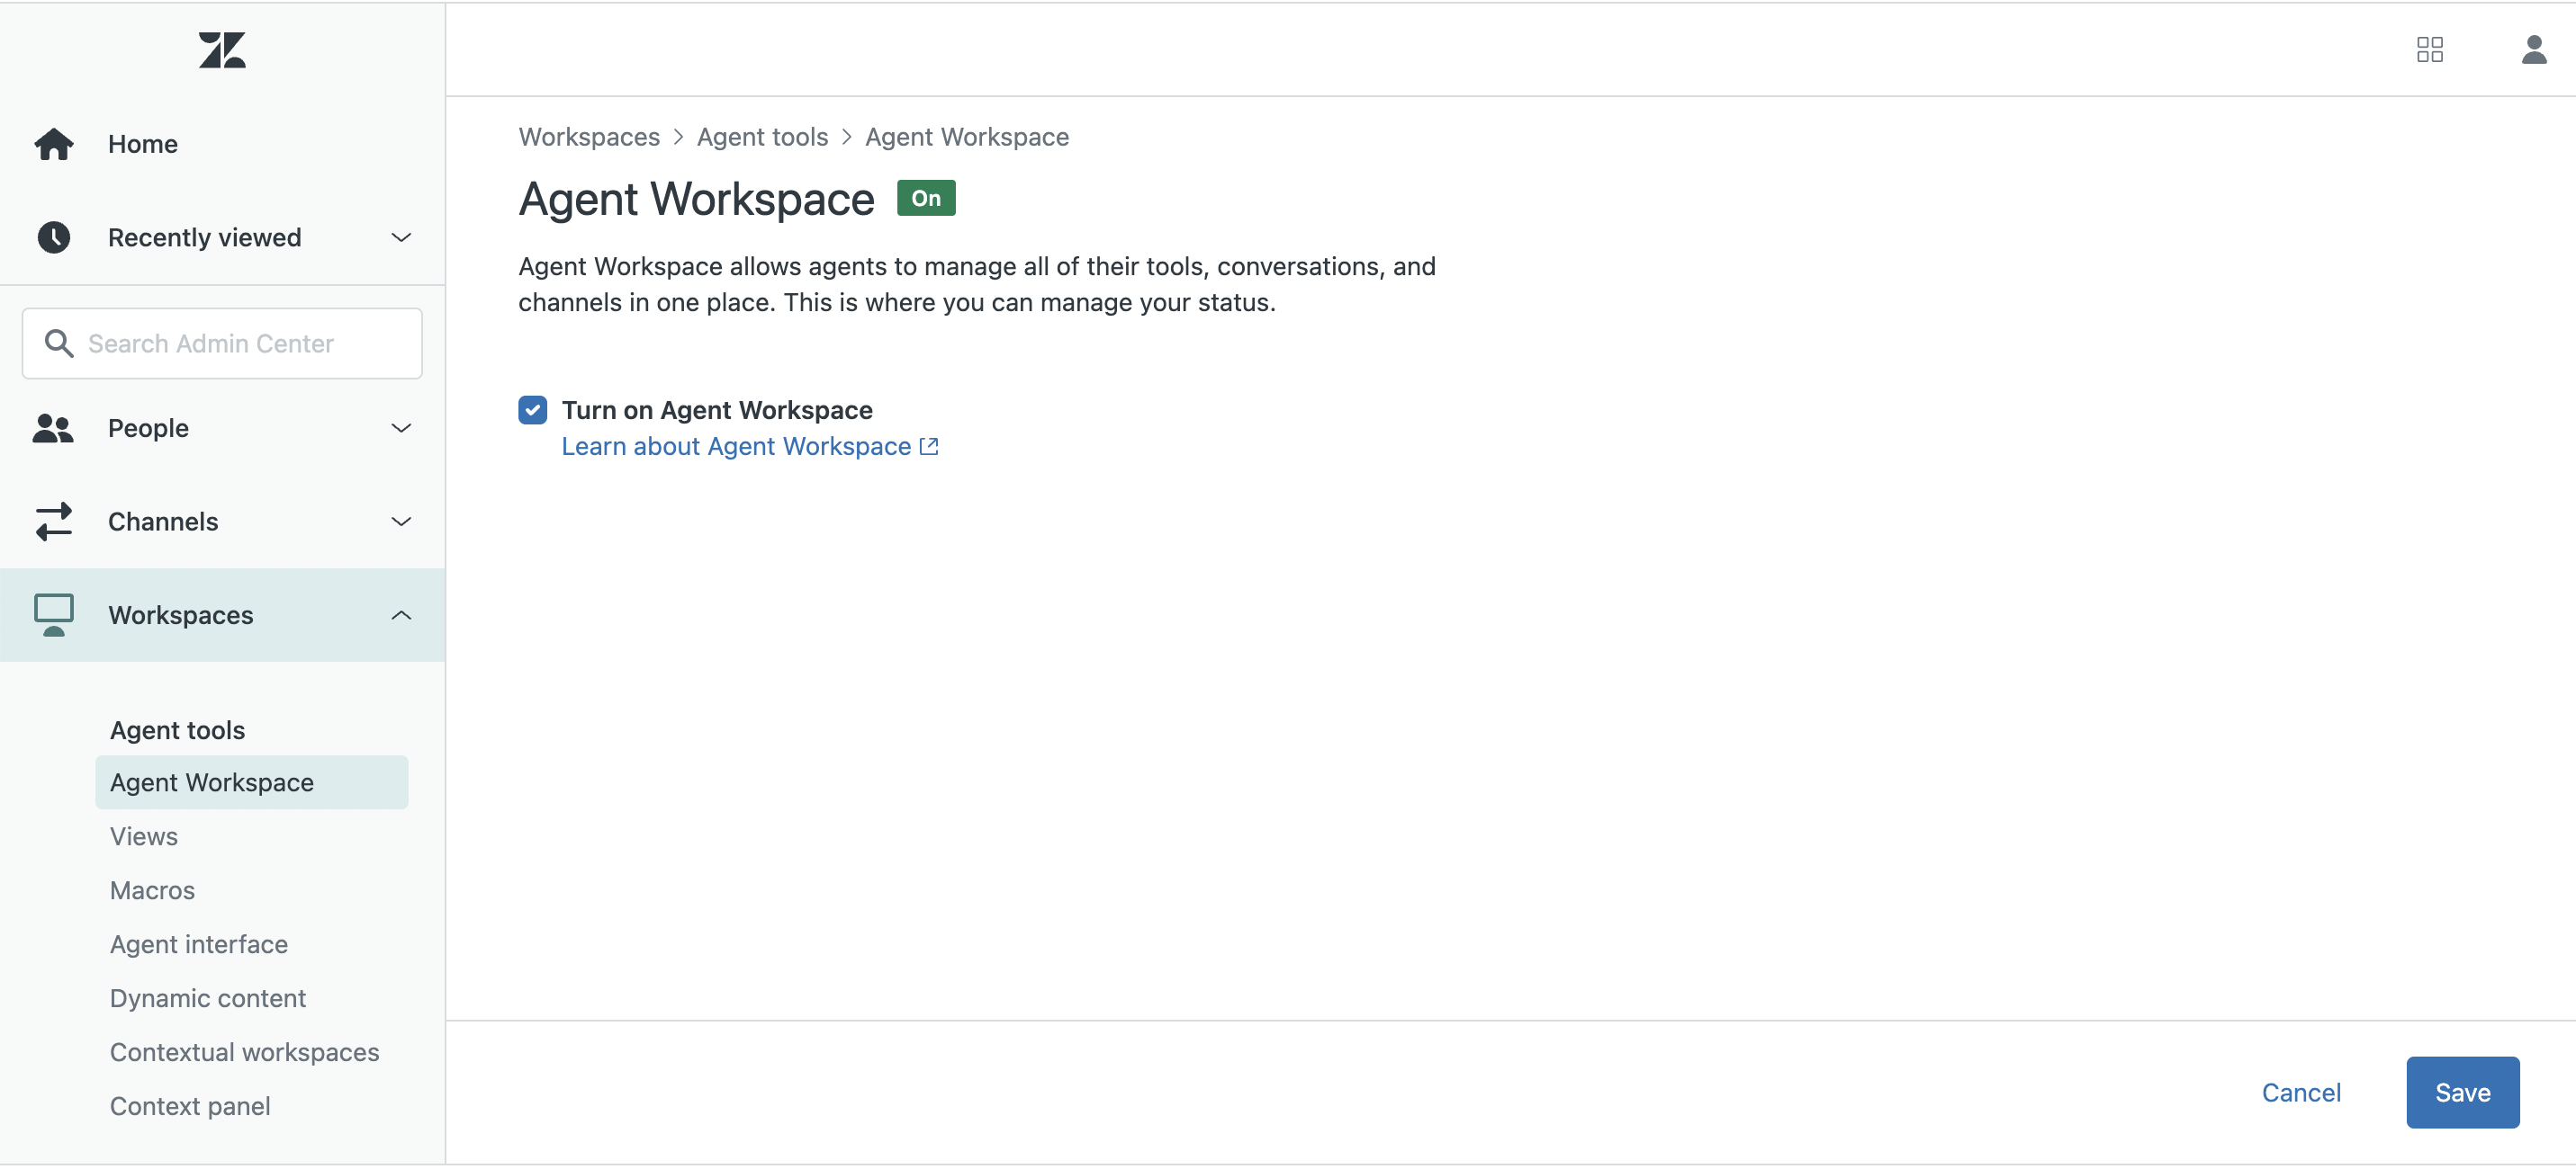Click the Channels arrows icon

click(x=54, y=522)
